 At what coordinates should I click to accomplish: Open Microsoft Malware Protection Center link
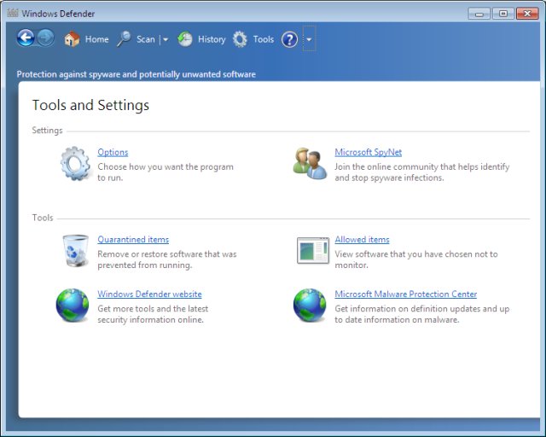pos(405,294)
